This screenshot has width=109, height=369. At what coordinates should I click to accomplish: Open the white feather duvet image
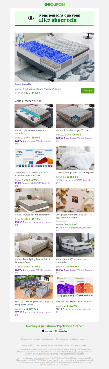tap(75, 158)
